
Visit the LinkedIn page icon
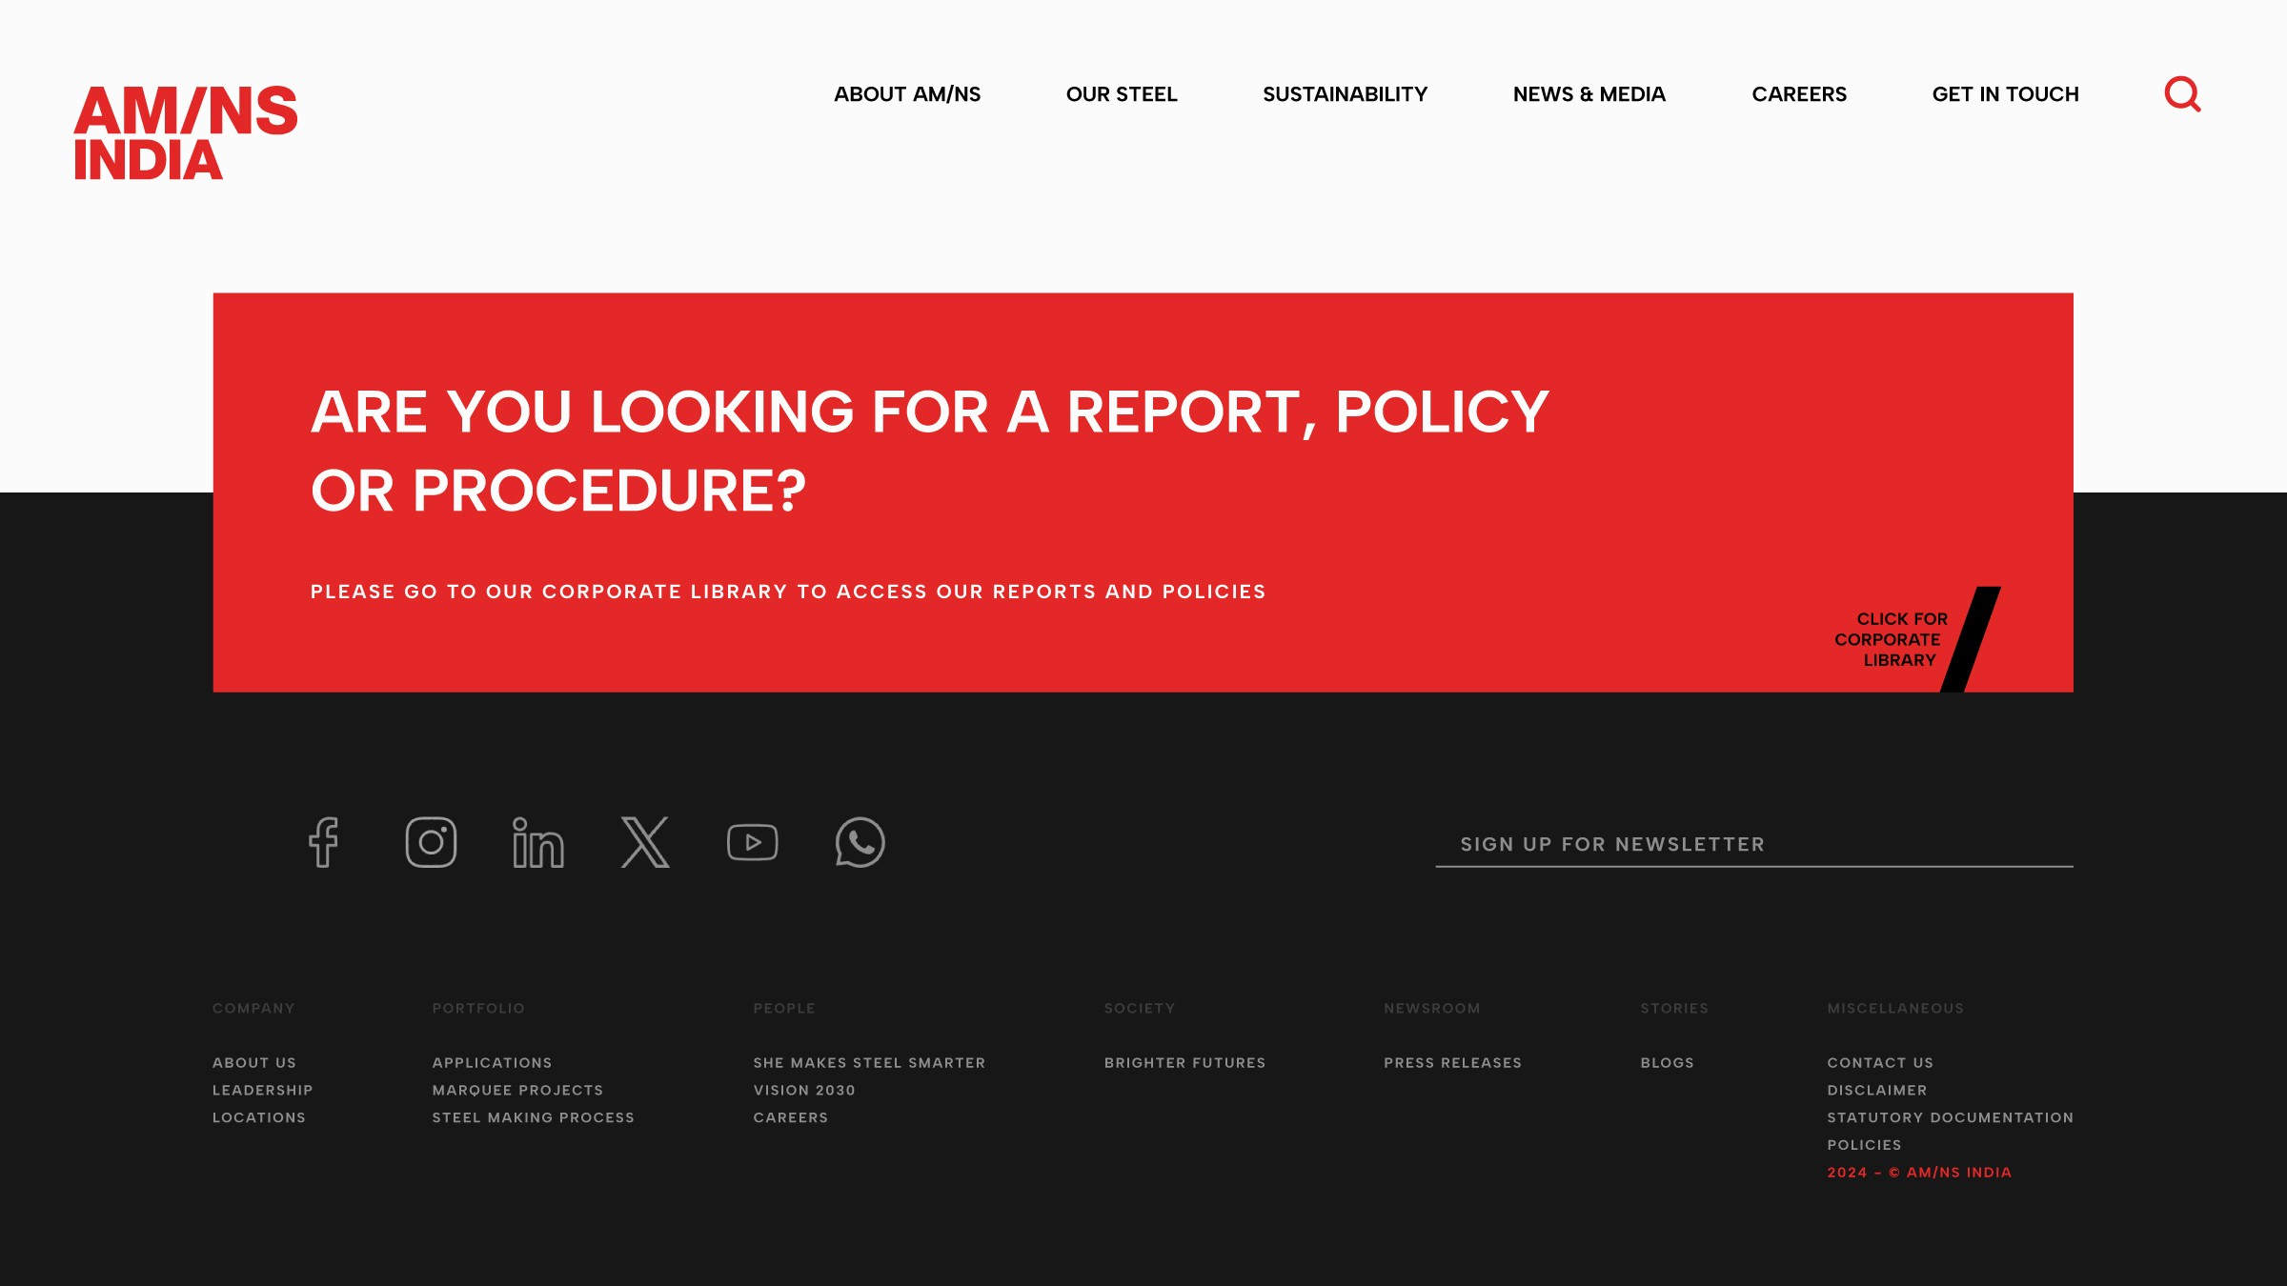pyautogui.click(x=538, y=842)
